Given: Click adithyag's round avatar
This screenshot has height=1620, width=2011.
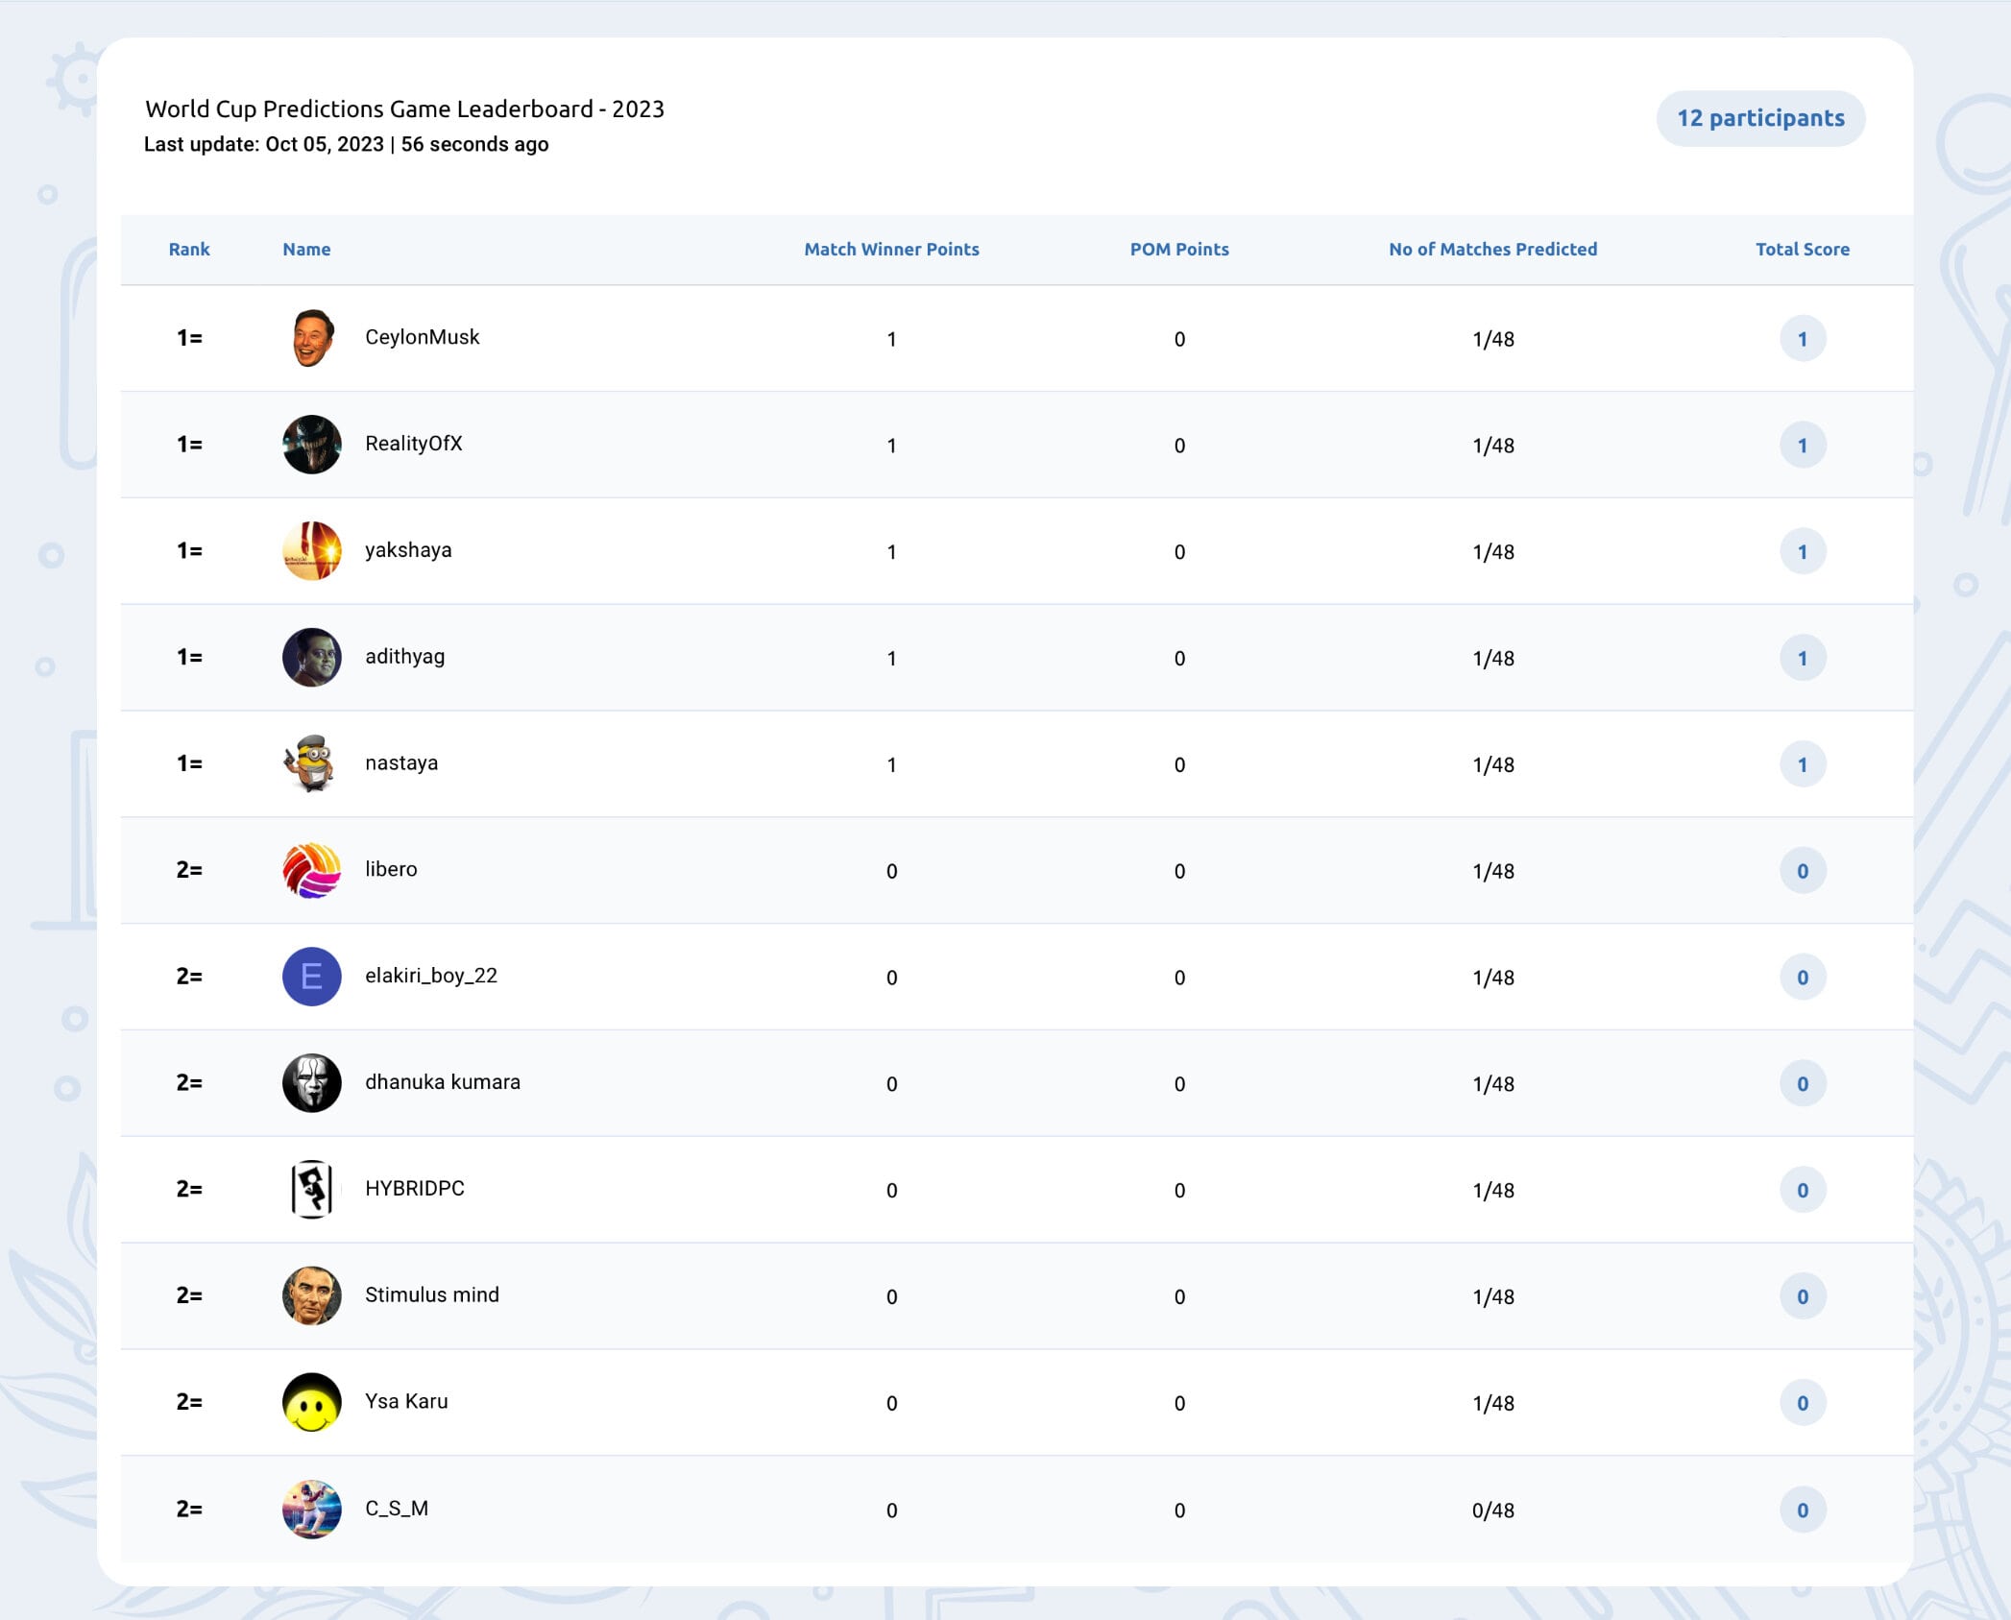Looking at the screenshot, I should point(312,658).
